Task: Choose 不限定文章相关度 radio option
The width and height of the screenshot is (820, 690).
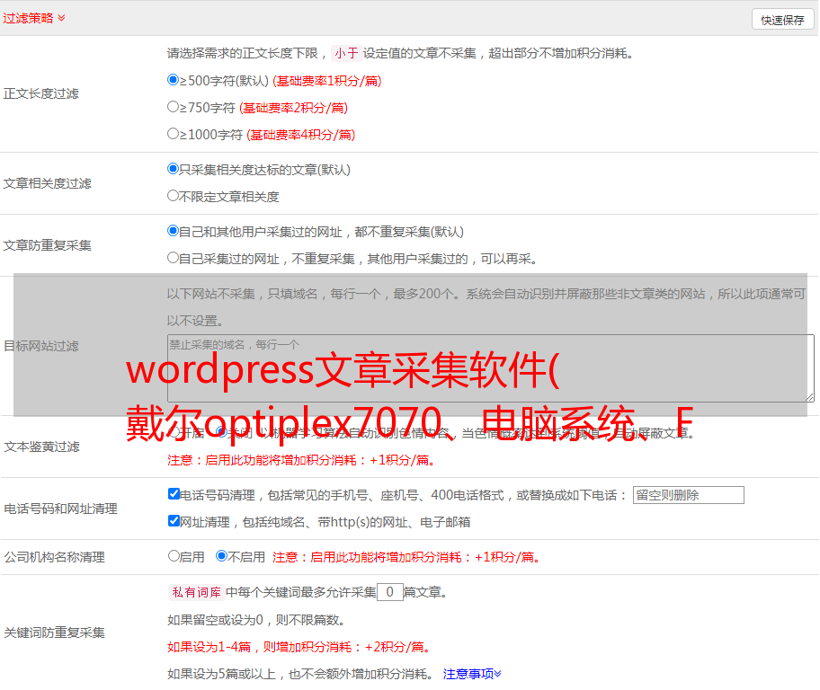Action: 173,196
